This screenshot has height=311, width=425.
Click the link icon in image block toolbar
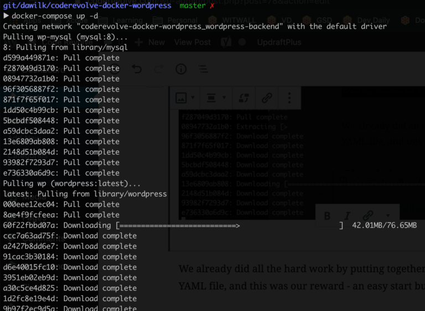tap(267, 98)
